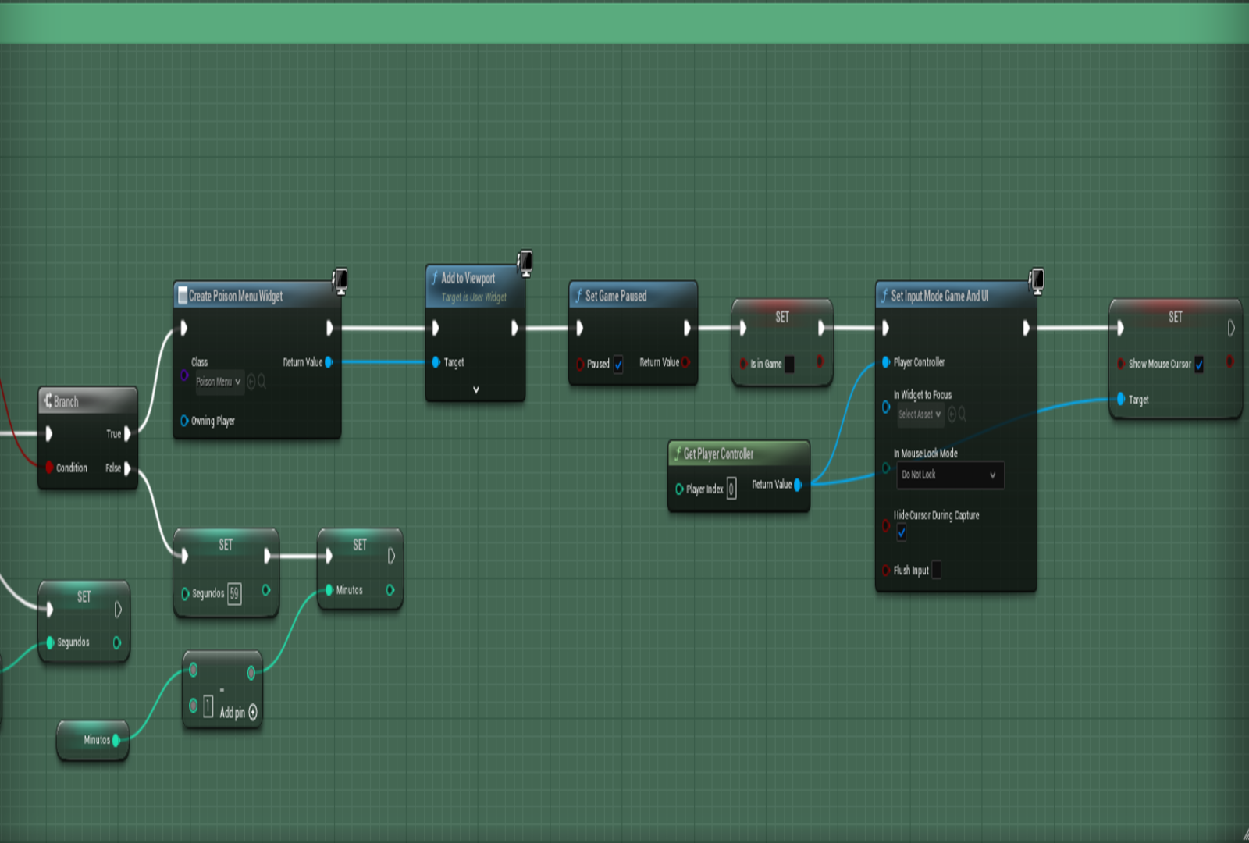Click the Owning Player pin on Create Widget node
1249x843 pixels.
point(184,421)
